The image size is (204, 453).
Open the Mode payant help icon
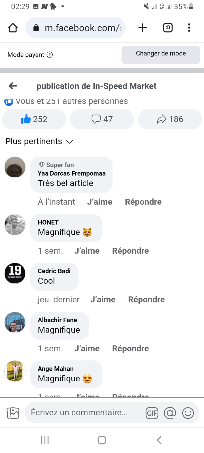(50, 55)
